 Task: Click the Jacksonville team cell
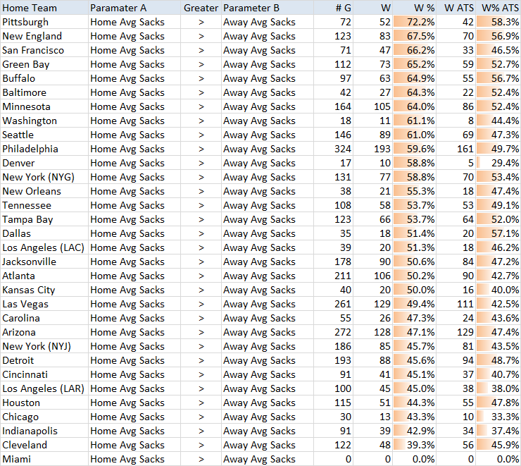click(44, 262)
